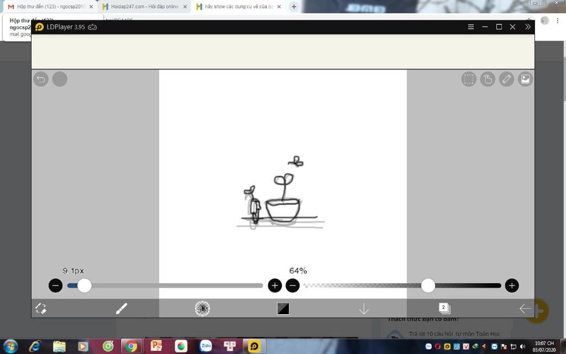Expand the LDPlayer side toolbar chevrons

(x=528, y=27)
